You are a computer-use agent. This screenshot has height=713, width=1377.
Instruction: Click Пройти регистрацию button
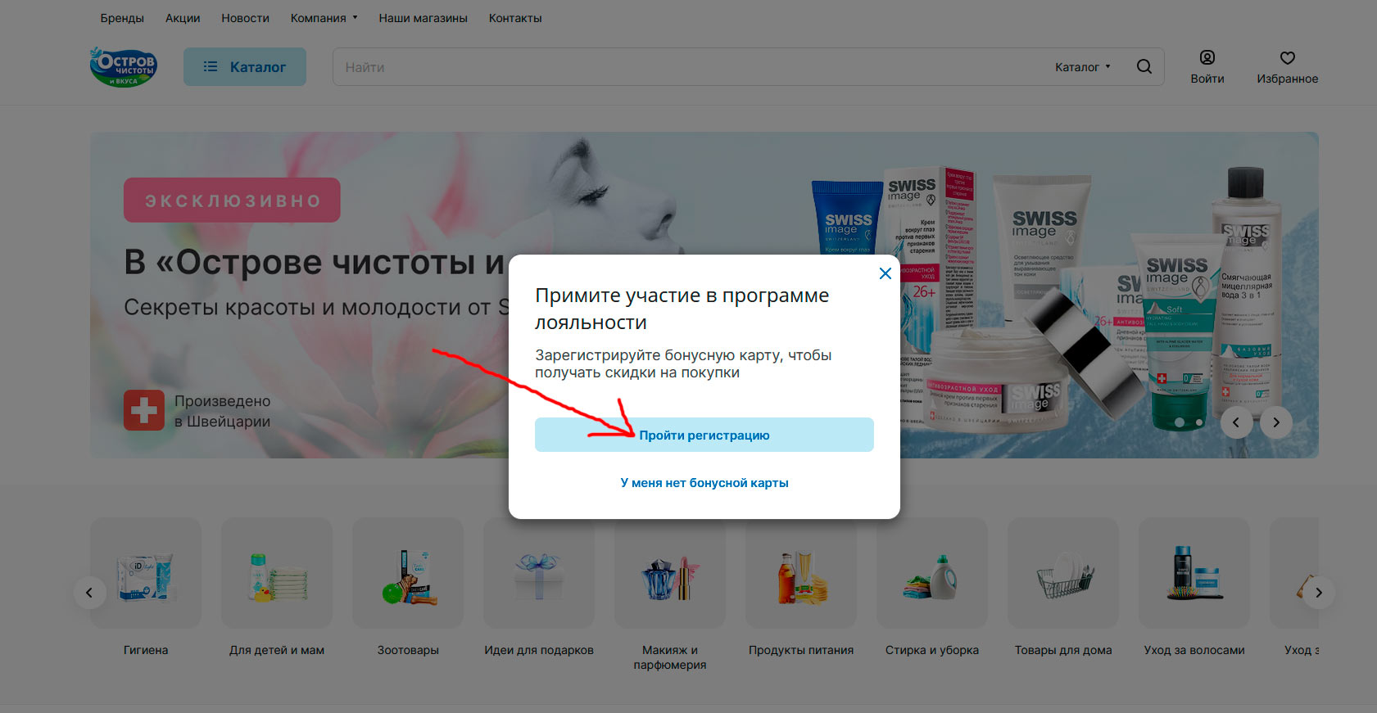point(704,435)
